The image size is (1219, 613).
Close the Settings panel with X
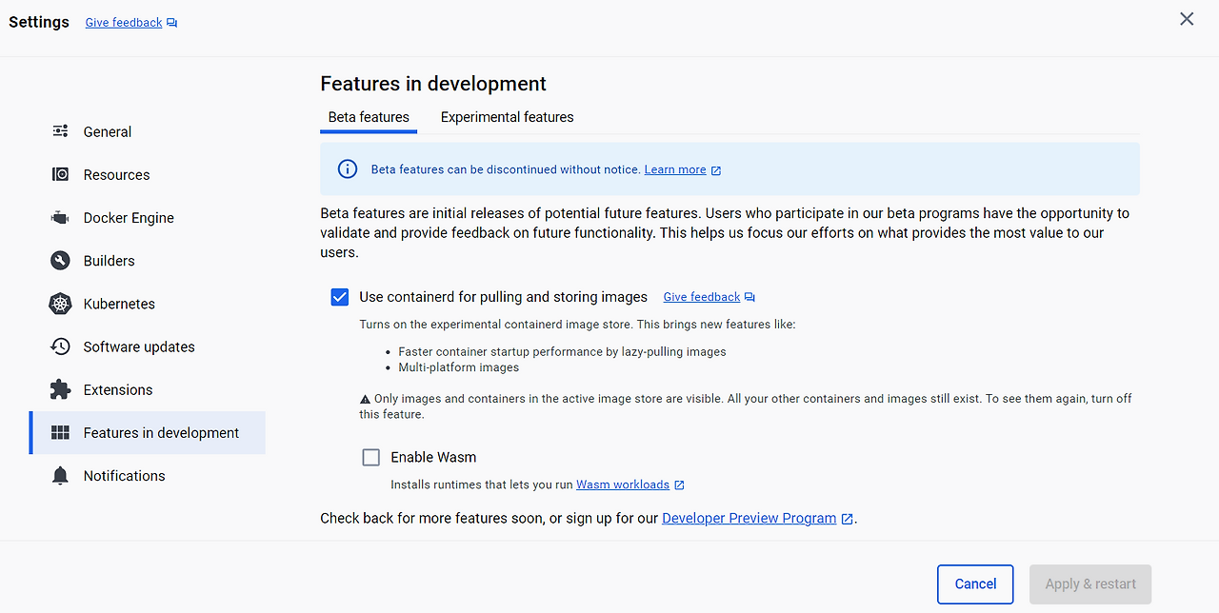tap(1187, 19)
